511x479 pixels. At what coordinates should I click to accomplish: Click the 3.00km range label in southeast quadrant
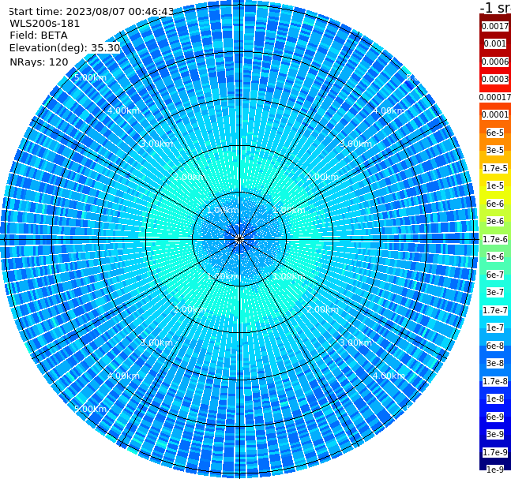tap(356, 342)
